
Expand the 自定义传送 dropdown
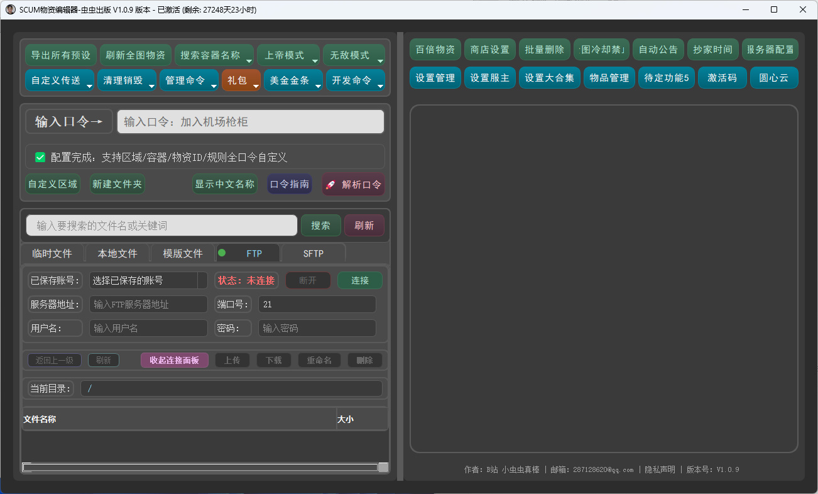tap(60, 80)
